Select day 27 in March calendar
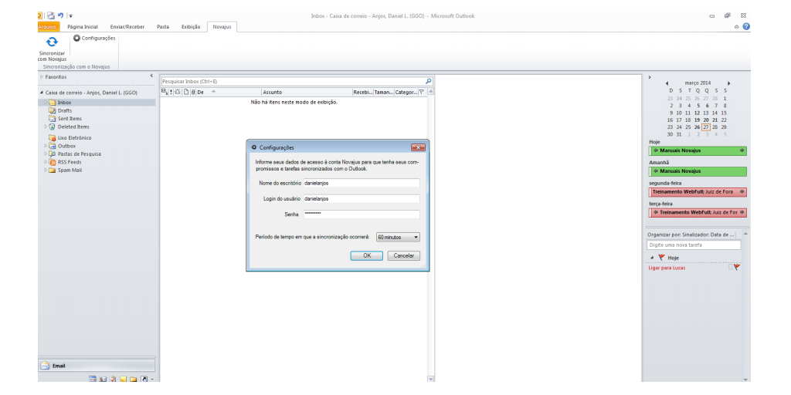 [706, 127]
